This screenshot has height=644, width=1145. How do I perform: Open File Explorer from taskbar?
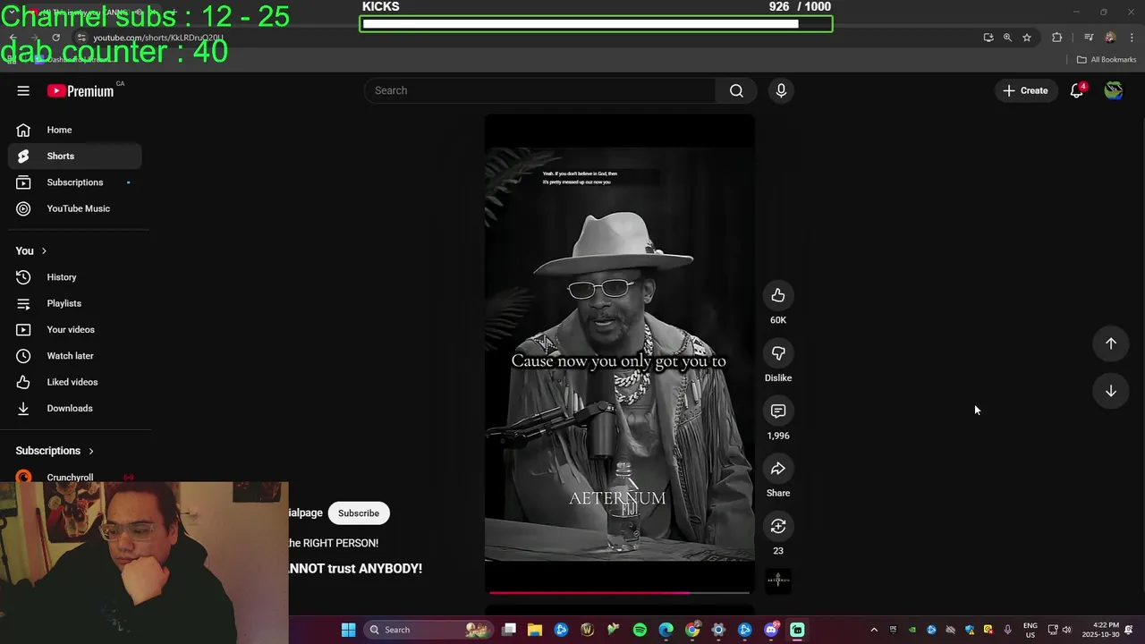click(x=535, y=630)
